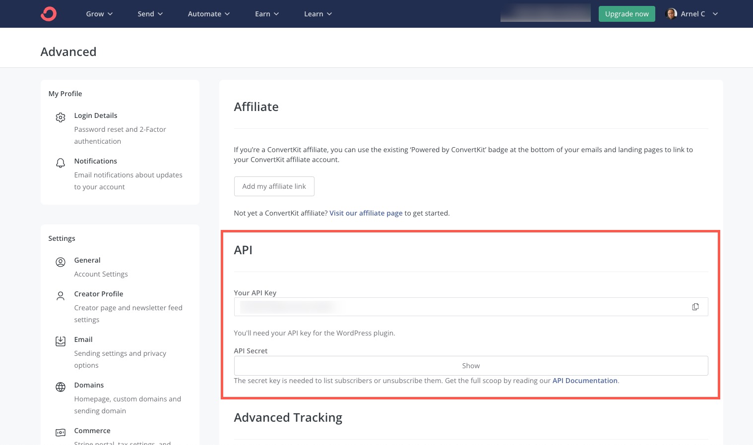Open the Learn menu
This screenshot has height=445, width=753.
[317, 13]
